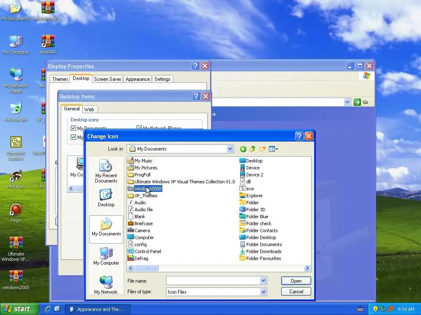Viewport: 421px width, 315px height.
Task: Expand the Files of type dropdown
Action: click(264, 292)
